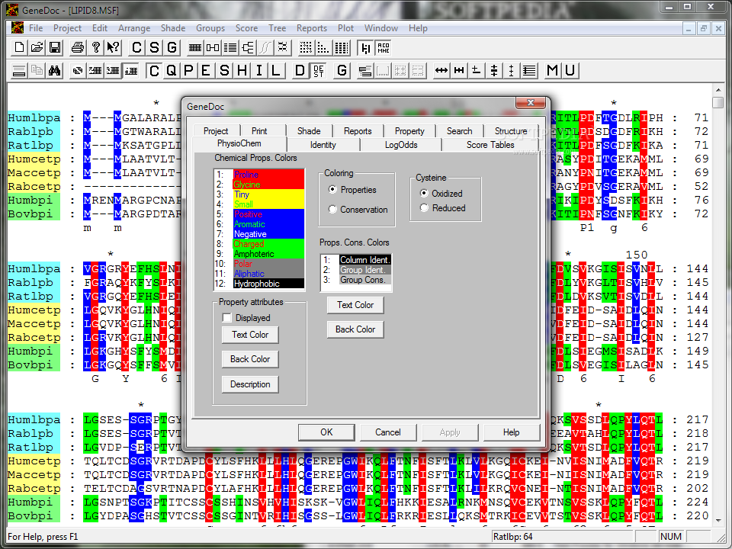
Task: Switch to the Structure tab
Action: (x=511, y=131)
